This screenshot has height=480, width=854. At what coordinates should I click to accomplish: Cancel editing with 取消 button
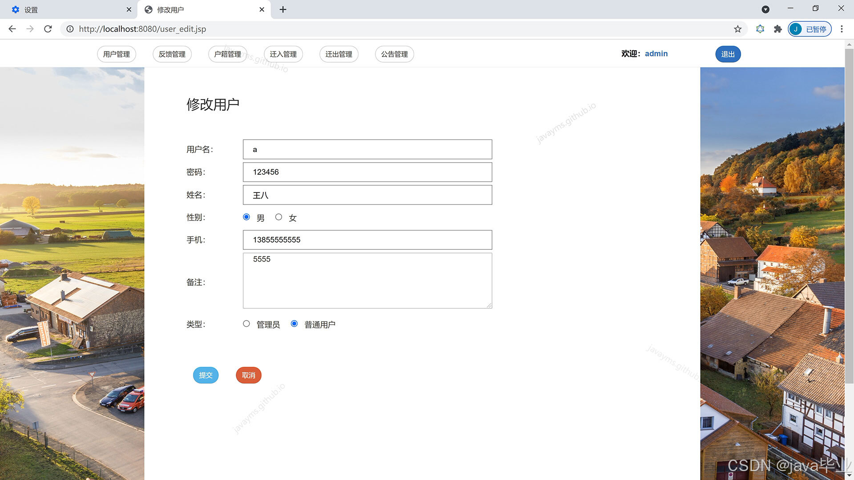pos(249,375)
